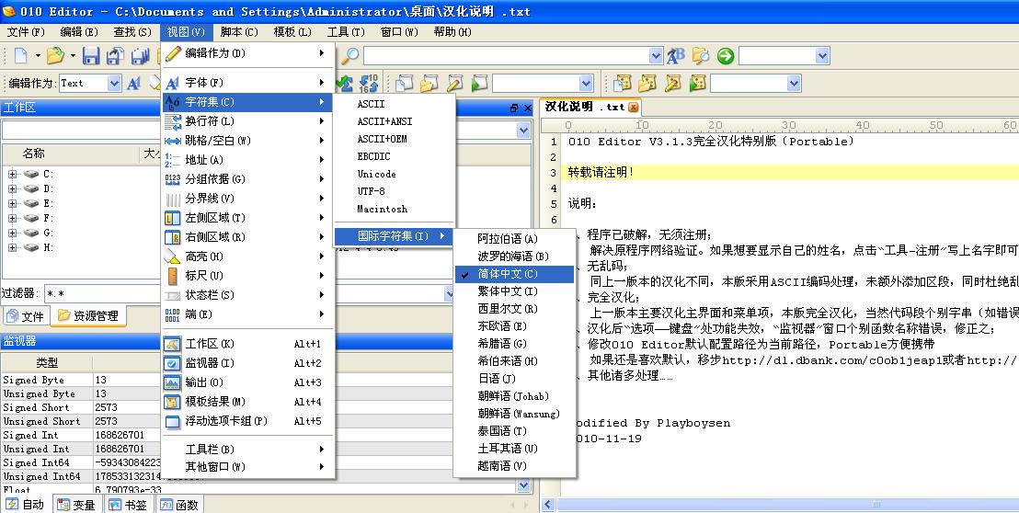Viewport: 1019px width, 513px height.
Task: Toggle the 浮动选项卡组 Alt+5 entry
Action: click(247, 421)
